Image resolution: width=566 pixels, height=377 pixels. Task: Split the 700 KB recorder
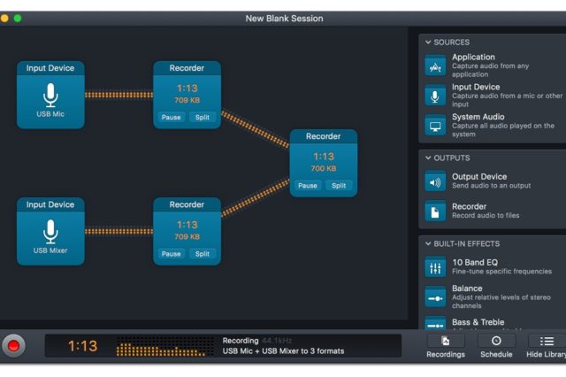click(339, 185)
